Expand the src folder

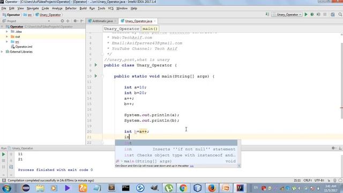point(7,42)
